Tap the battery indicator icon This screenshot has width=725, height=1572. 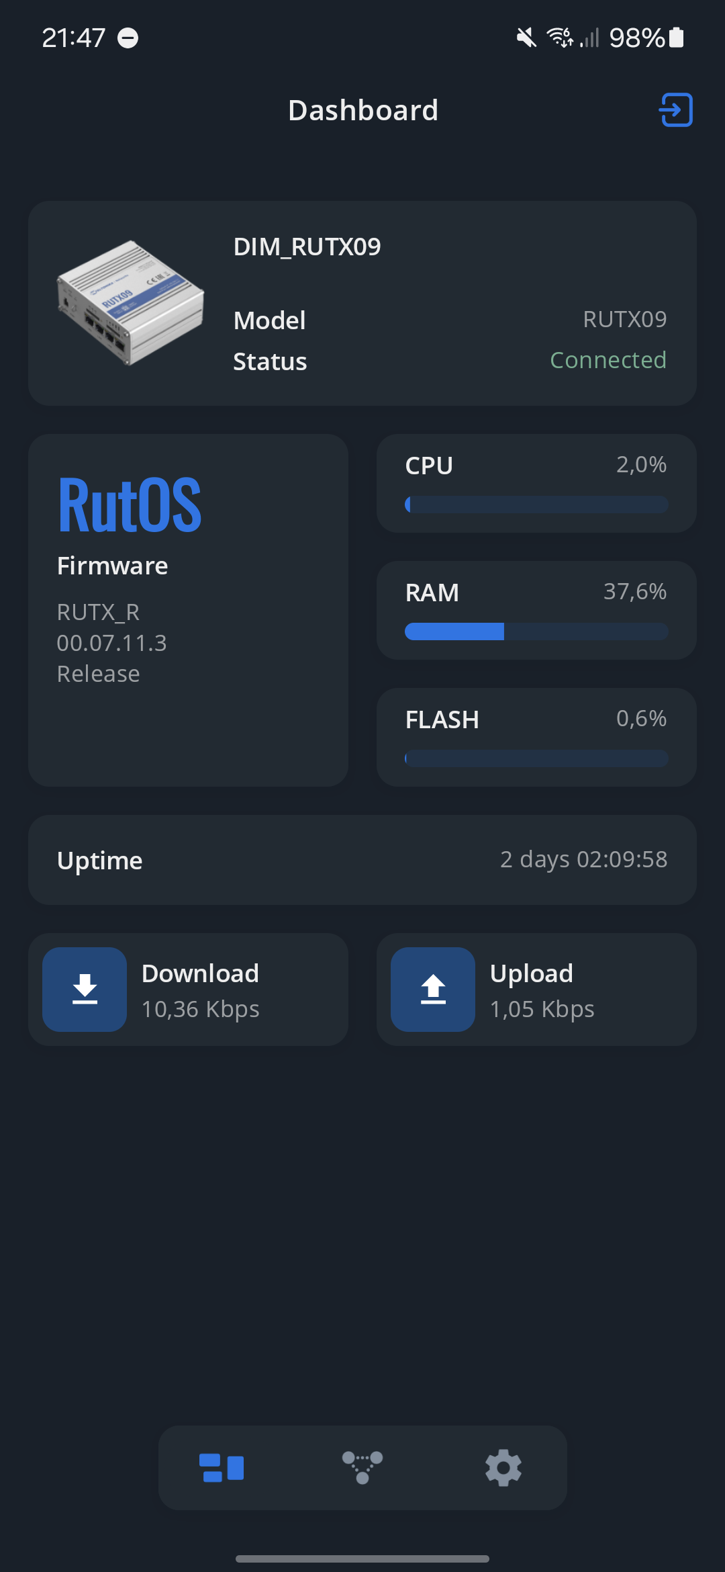click(x=677, y=38)
